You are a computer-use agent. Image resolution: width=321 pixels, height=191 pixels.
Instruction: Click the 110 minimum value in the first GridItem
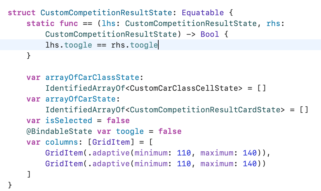[x=184, y=153]
